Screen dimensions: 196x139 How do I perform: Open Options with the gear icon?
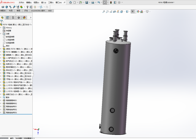pos(119,2)
